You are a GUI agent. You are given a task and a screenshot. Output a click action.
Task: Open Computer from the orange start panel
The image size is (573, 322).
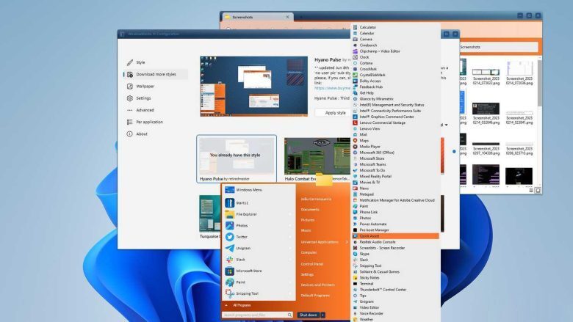click(x=309, y=252)
